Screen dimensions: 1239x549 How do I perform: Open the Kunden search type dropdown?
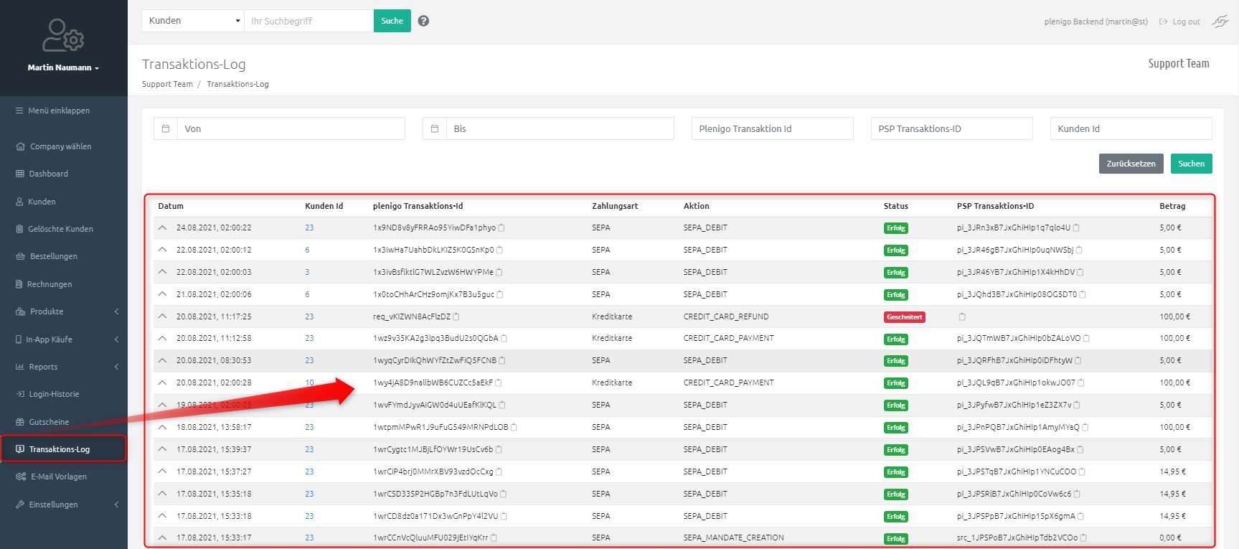193,21
